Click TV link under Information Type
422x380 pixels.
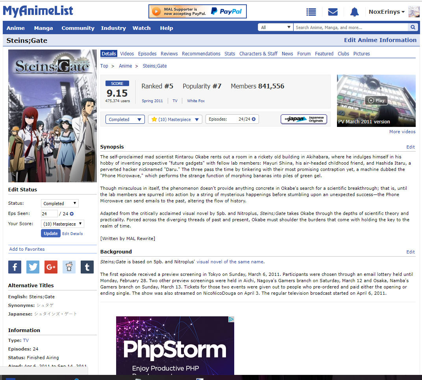26,340
